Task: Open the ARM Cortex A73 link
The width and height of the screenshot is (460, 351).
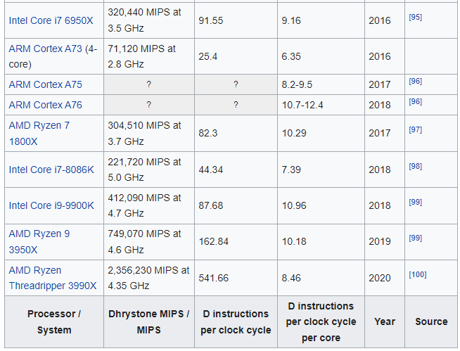Action: point(46,49)
